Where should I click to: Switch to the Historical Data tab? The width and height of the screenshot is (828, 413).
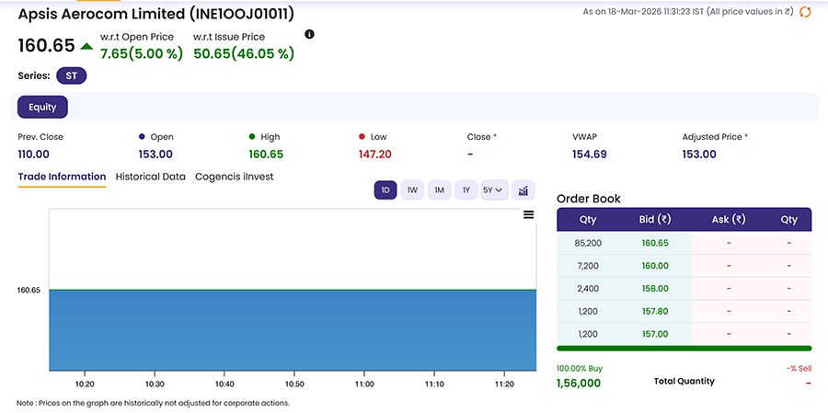151,177
